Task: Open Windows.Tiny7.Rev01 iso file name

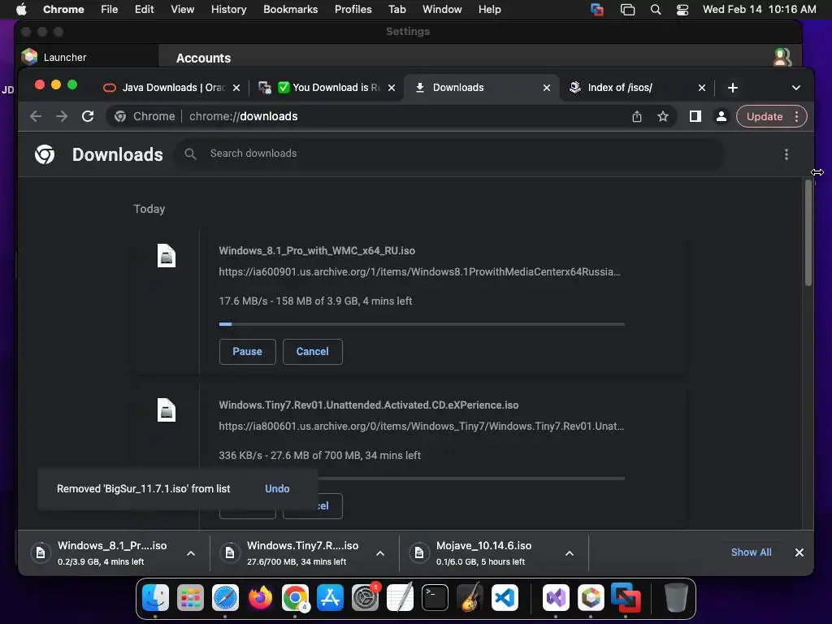Action: tap(368, 405)
